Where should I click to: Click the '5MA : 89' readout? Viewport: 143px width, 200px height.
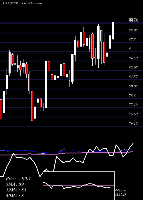pyautogui.click(x=15, y=184)
